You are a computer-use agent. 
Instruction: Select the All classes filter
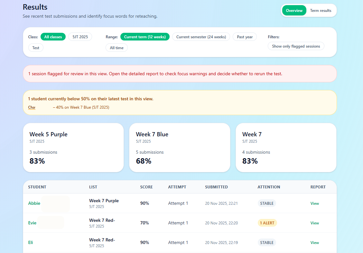(53, 37)
